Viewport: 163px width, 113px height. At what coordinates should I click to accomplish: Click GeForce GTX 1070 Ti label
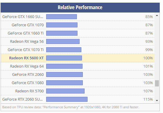[26, 50]
